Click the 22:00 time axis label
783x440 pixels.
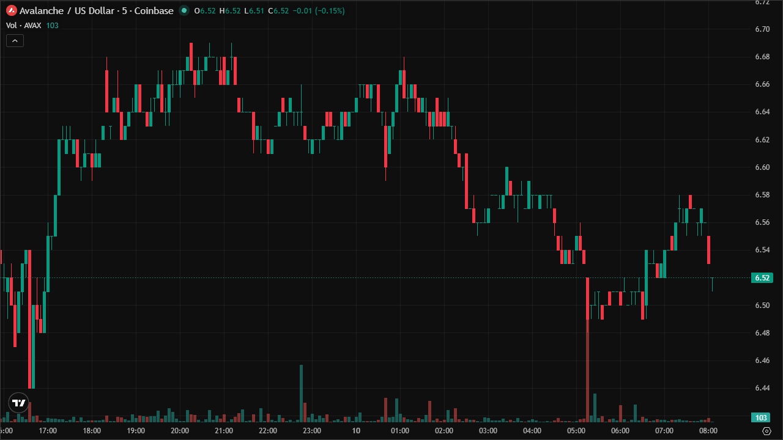[268, 431]
